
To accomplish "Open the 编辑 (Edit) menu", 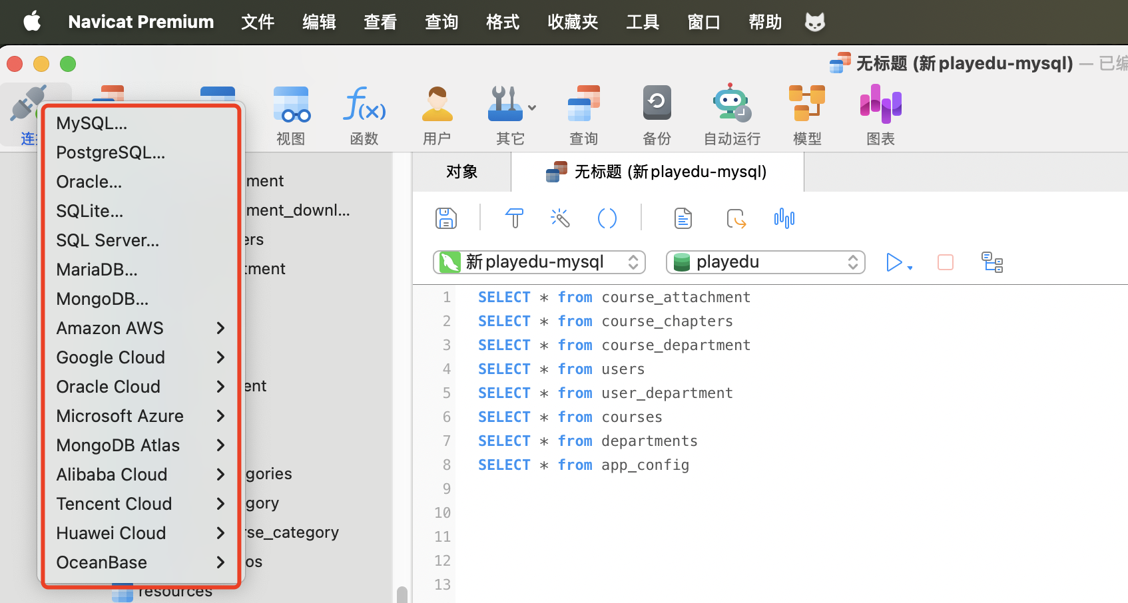I will pos(319,22).
